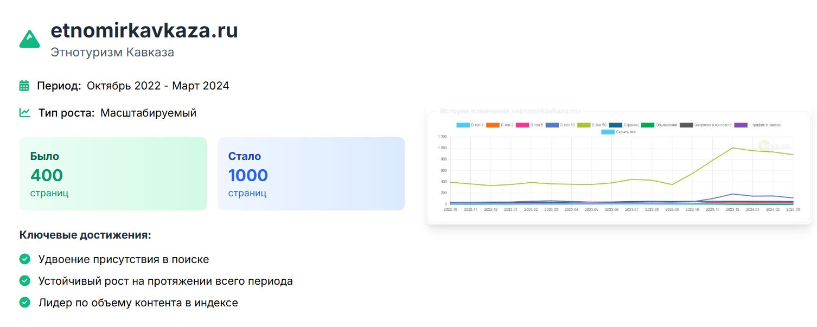Click the etnomirkavkaza.ru site title
The height and width of the screenshot is (327, 817).
(x=144, y=30)
